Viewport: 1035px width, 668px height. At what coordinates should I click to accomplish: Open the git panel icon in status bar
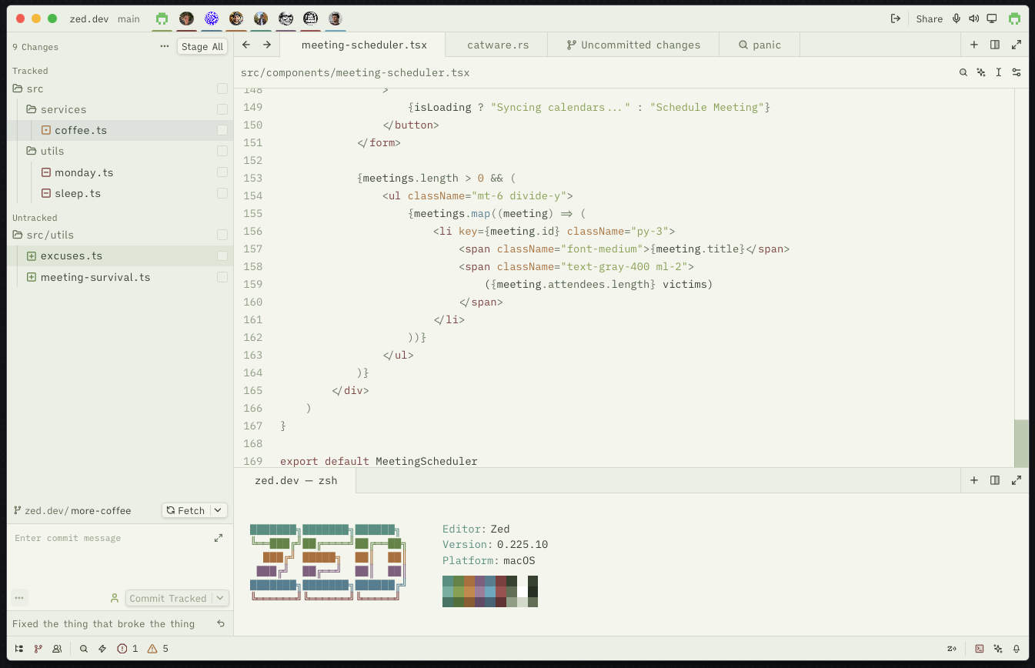[x=38, y=649]
